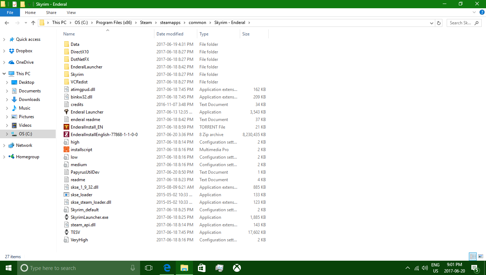Screen dimensions: 486x275
Task: Click the skse_loader application icon
Action: tap(66, 195)
